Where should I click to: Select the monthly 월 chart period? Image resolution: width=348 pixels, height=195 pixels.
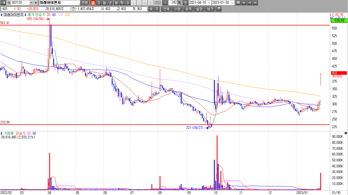pyautogui.click(x=104, y=3)
